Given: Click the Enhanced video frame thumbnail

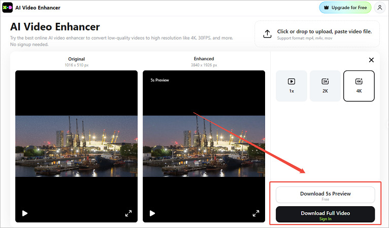Looking at the screenshot, I should click(x=204, y=146).
